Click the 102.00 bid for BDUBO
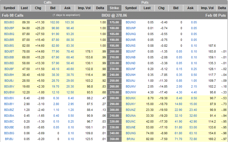 click(55, 23)
